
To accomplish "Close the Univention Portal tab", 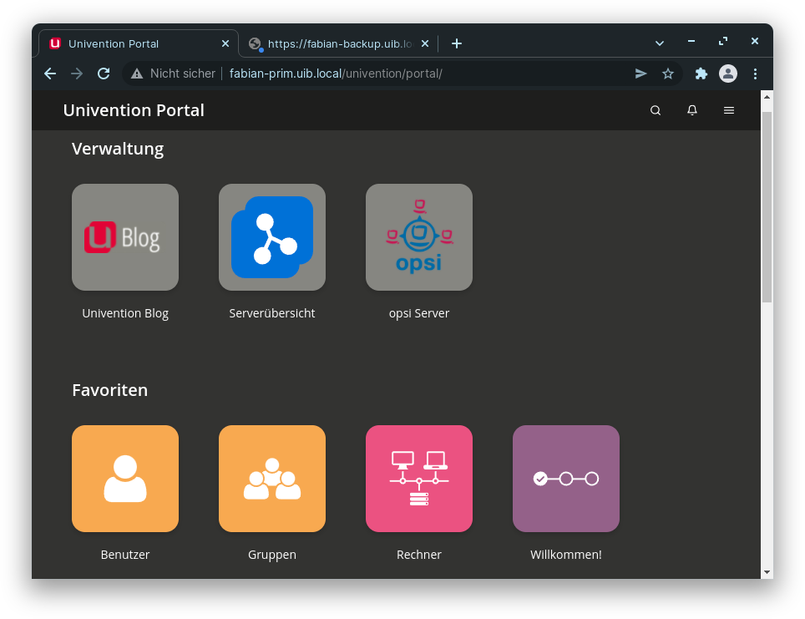I will pyautogui.click(x=225, y=43).
